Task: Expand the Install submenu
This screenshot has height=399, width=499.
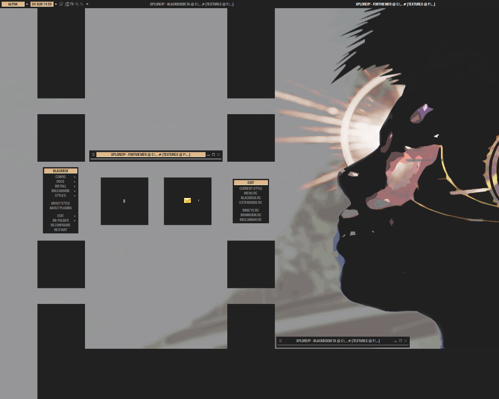Action: coord(60,186)
